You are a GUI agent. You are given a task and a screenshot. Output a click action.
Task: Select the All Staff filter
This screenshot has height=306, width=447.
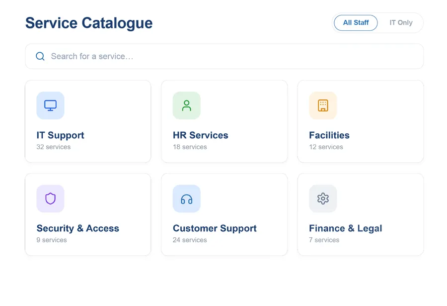356,23
